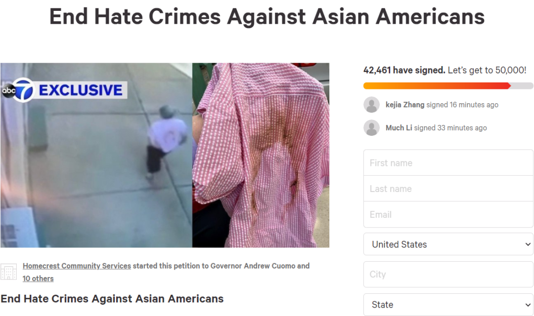Click Much Li's avatar icon

tap(371, 128)
